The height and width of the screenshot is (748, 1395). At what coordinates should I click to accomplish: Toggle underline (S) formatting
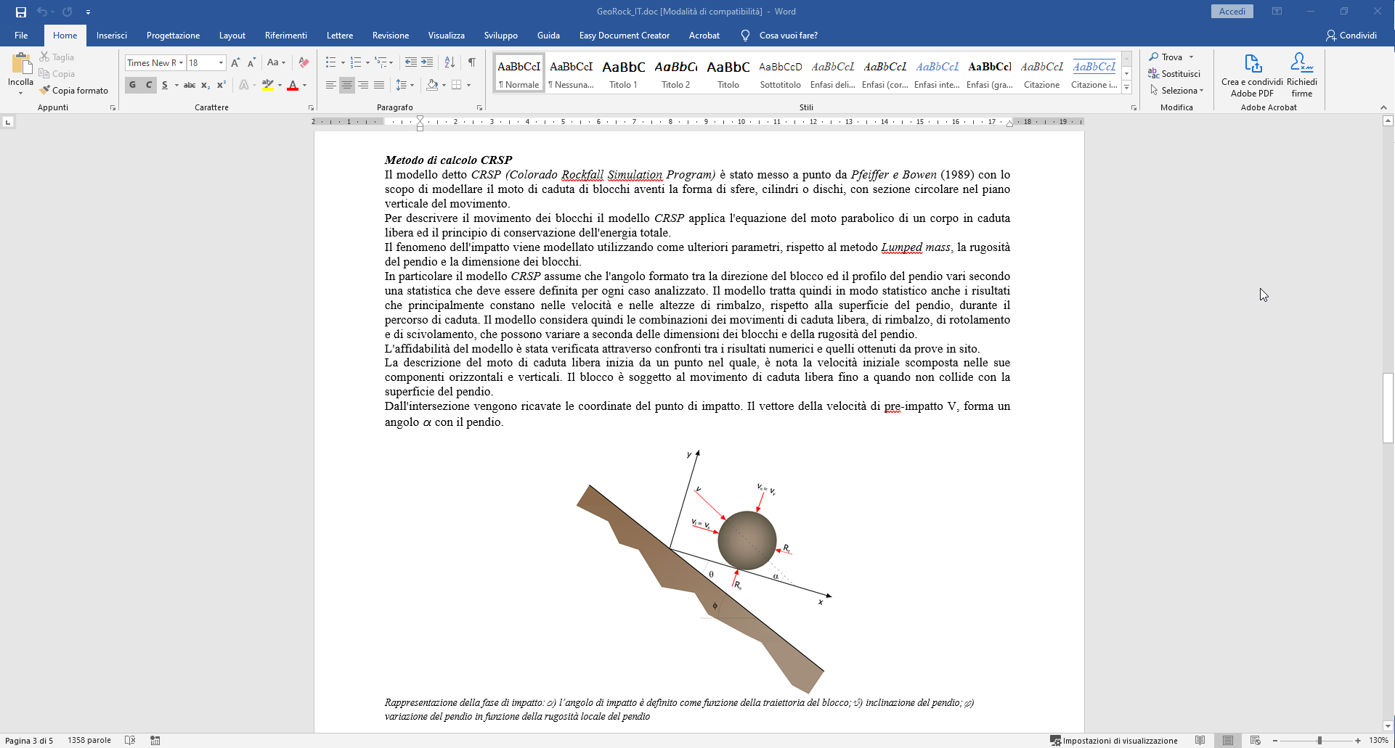pyautogui.click(x=165, y=85)
